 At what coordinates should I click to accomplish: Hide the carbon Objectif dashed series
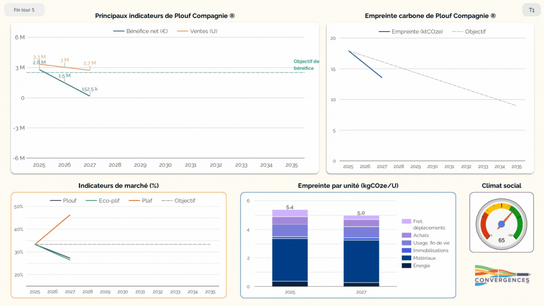pyautogui.click(x=469, y=32)
